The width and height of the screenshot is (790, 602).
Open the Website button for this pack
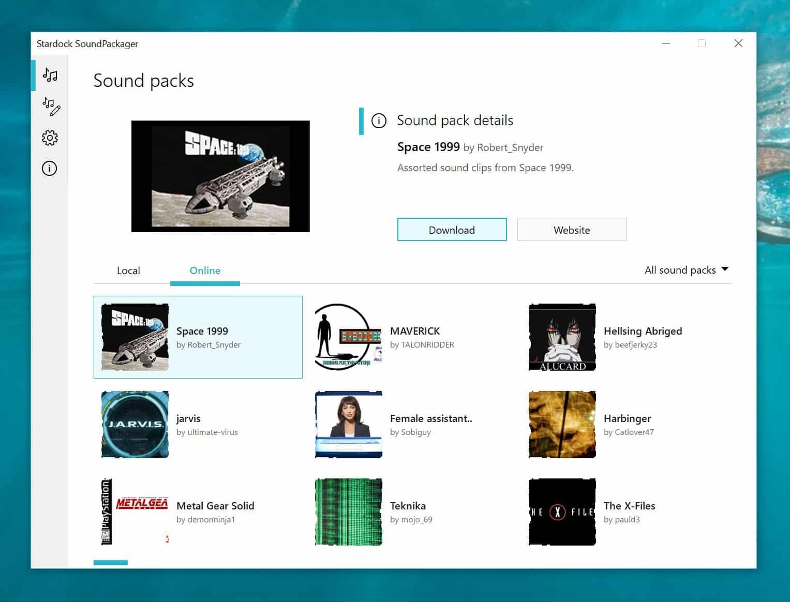click(x=572, y=230)
